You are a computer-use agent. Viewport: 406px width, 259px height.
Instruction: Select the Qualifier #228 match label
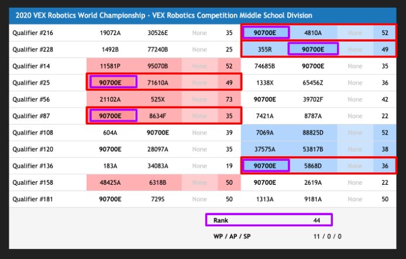point(33,50)
